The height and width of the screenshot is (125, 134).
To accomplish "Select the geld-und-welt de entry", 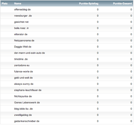I will pos(23,78).
